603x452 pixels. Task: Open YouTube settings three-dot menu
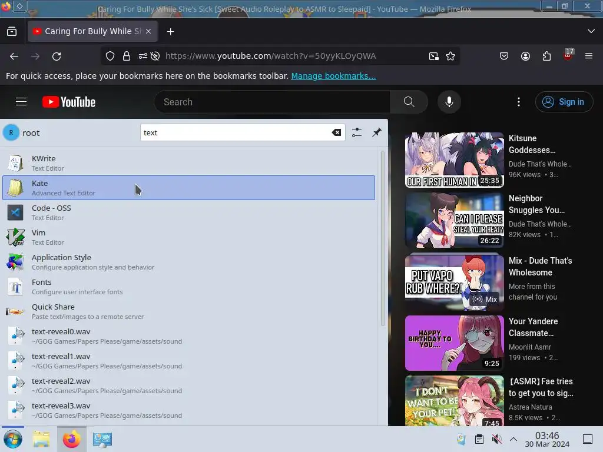pos(518,102)
